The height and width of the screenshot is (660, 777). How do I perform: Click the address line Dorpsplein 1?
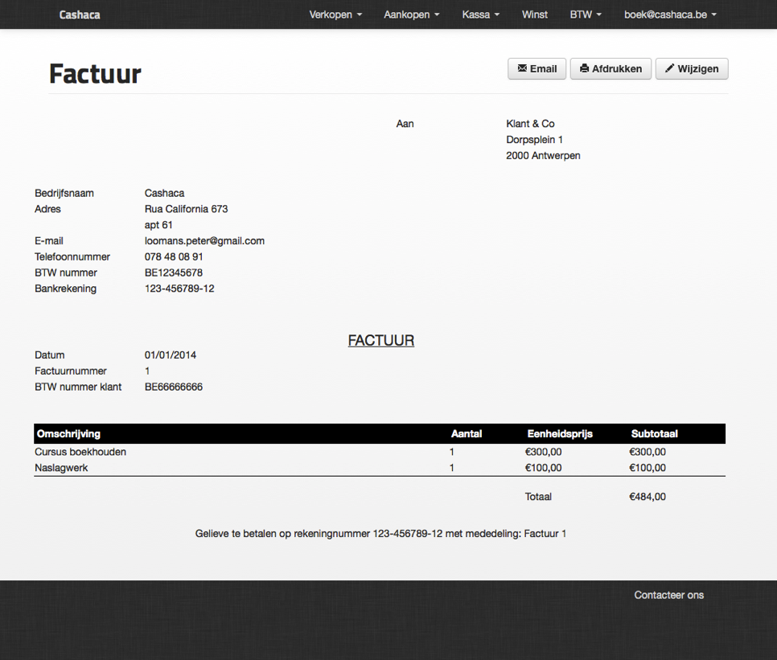tap(534, 140)
